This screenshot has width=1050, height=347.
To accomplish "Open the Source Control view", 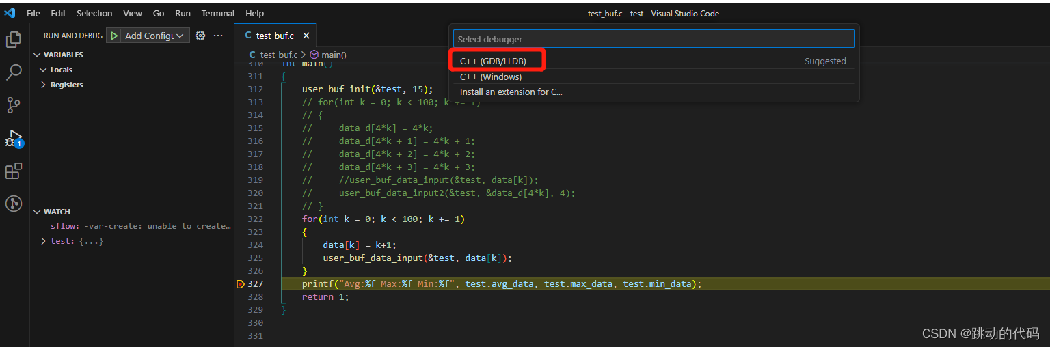I will click(14, 105).
